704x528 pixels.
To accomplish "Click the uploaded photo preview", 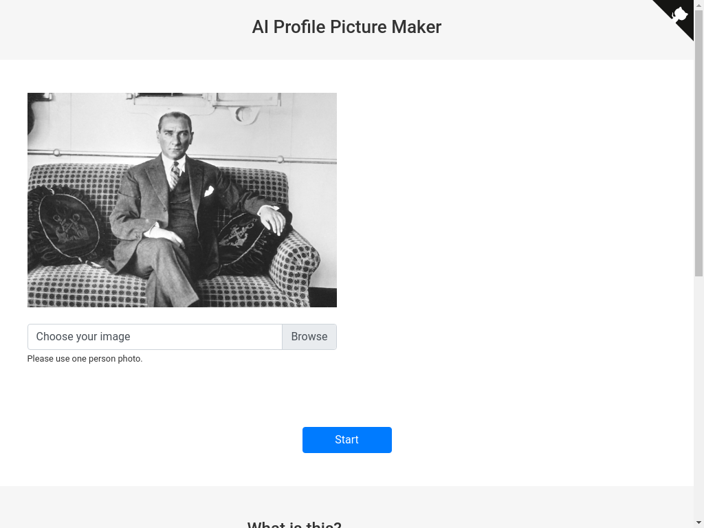I will [x=182, y=200].
